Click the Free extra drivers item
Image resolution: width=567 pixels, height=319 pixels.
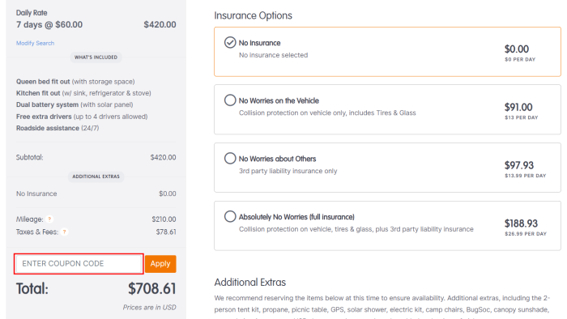coord(82,117)
